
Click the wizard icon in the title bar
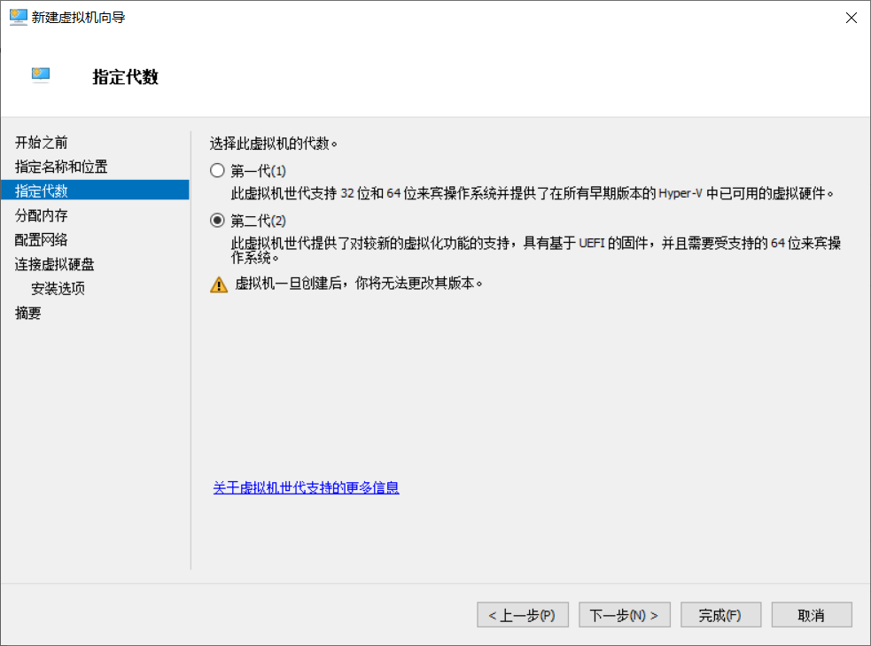click(x=18, y=16)
